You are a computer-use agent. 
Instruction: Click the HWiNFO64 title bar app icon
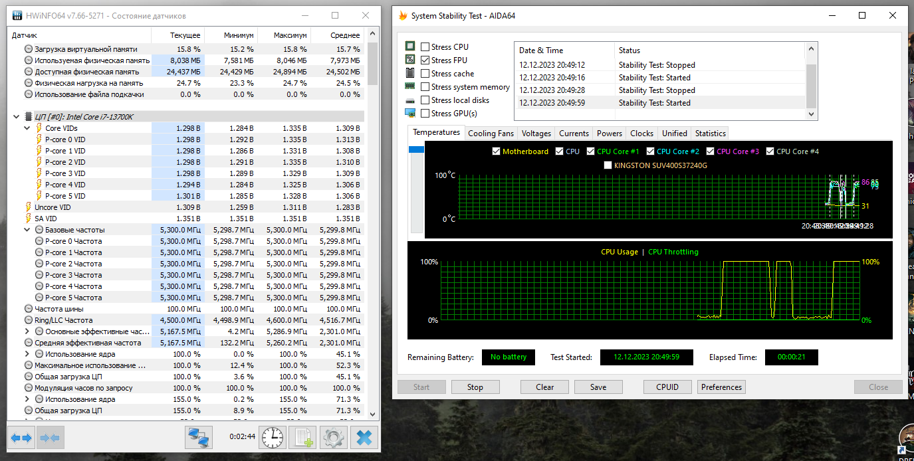coord(18,15)
